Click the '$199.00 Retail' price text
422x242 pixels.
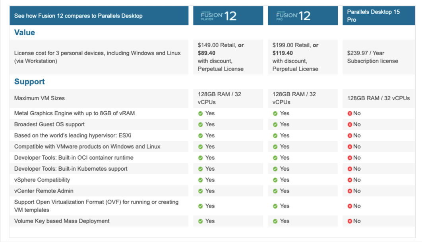point(292,45)
